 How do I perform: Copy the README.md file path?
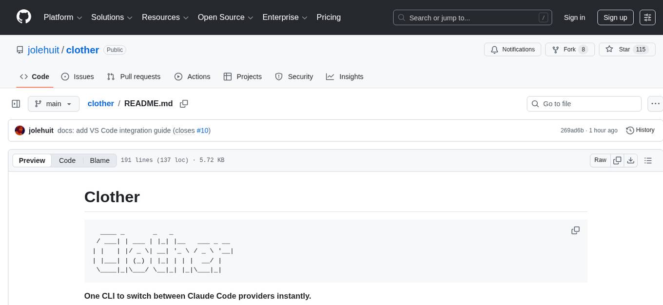click(x=184, y=103)
